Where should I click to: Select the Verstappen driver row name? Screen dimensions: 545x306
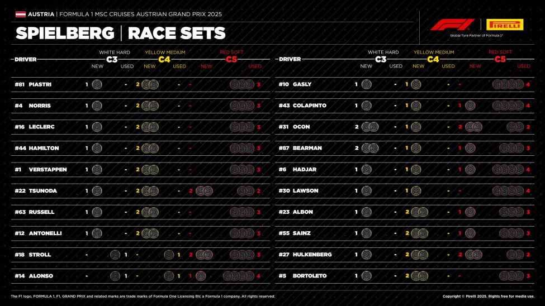click(48, 170)
